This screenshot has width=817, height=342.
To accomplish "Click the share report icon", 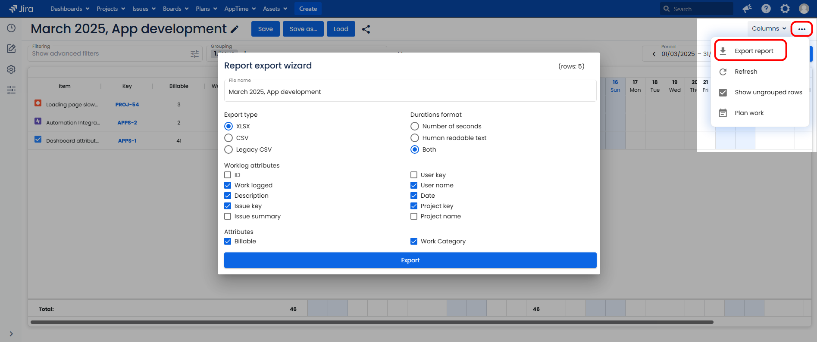I will coord(366,29).
